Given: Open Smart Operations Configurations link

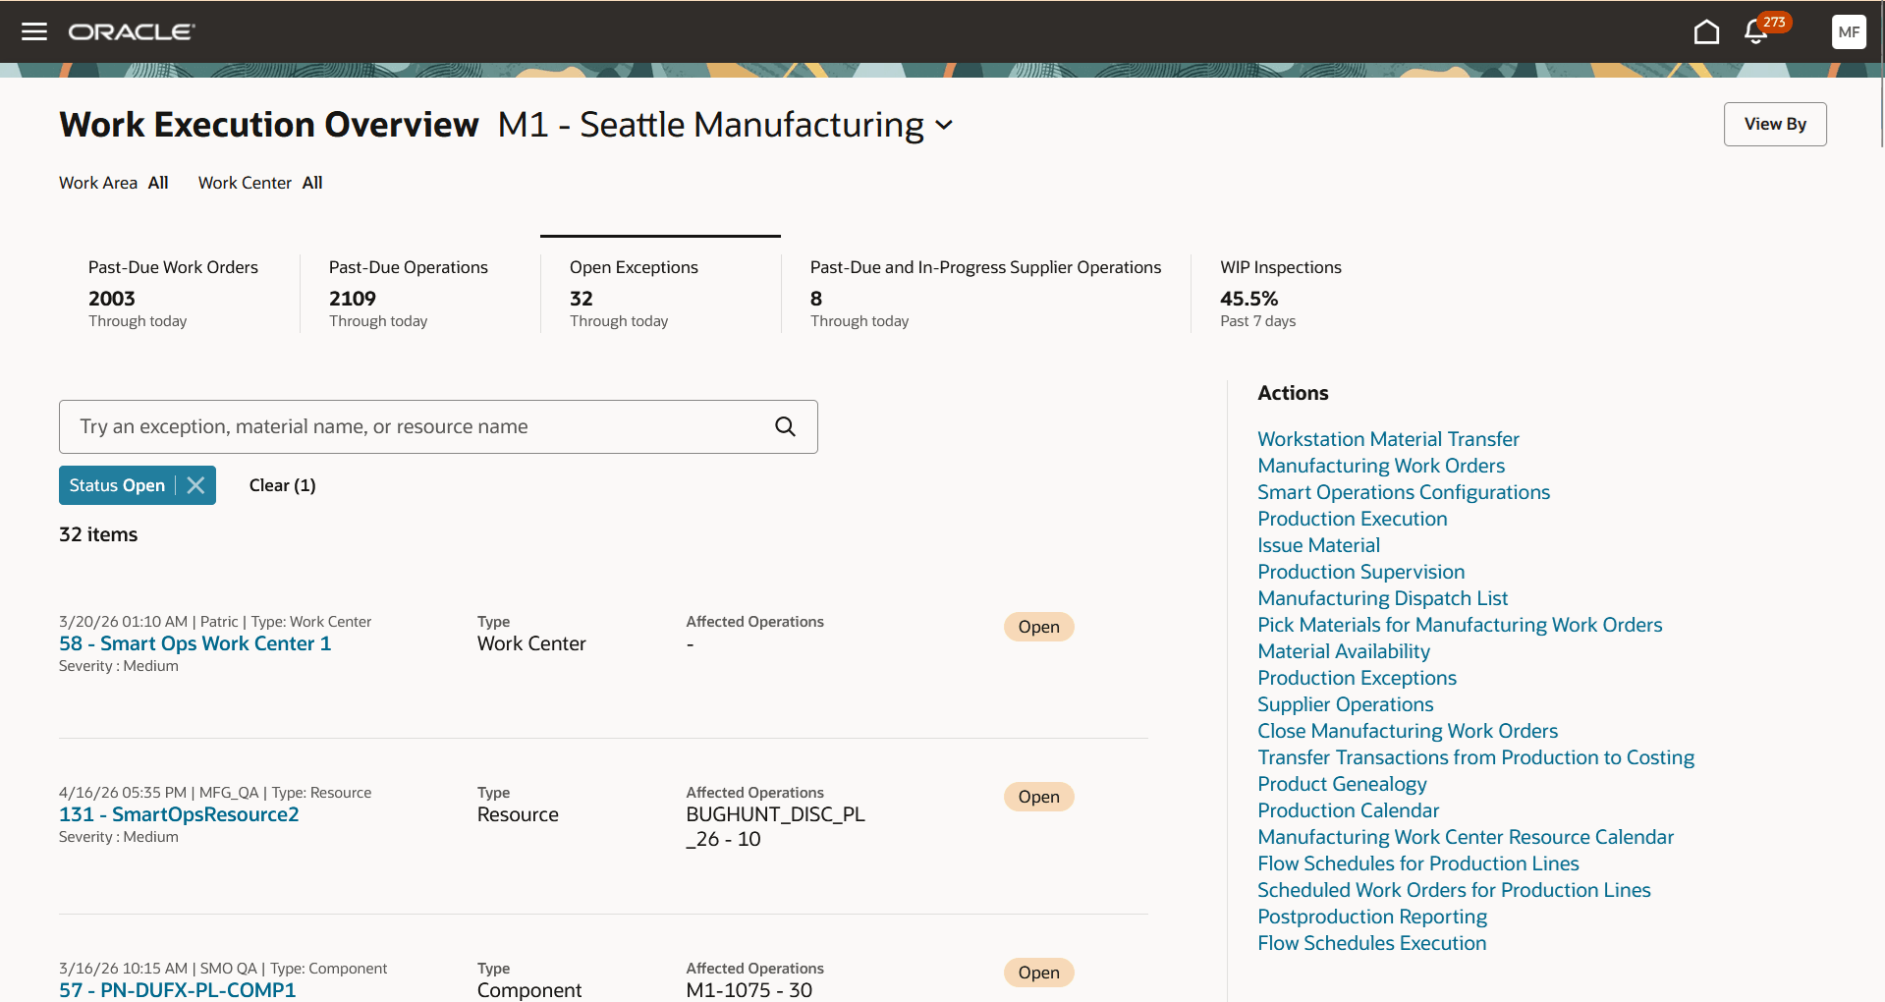Looking at the screenshot, I should tap(1404, 492).
